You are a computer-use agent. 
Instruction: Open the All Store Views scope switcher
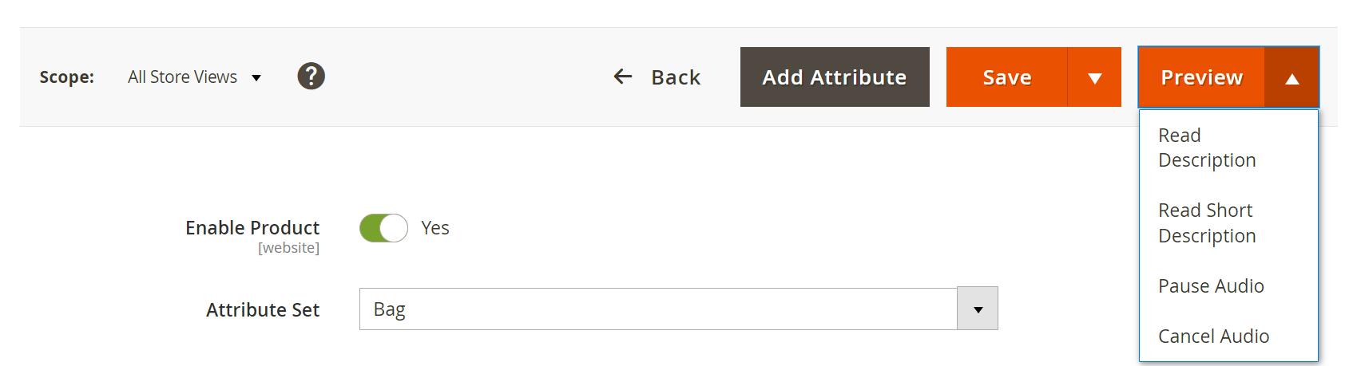pyautogui.click(x=194, y=77)
